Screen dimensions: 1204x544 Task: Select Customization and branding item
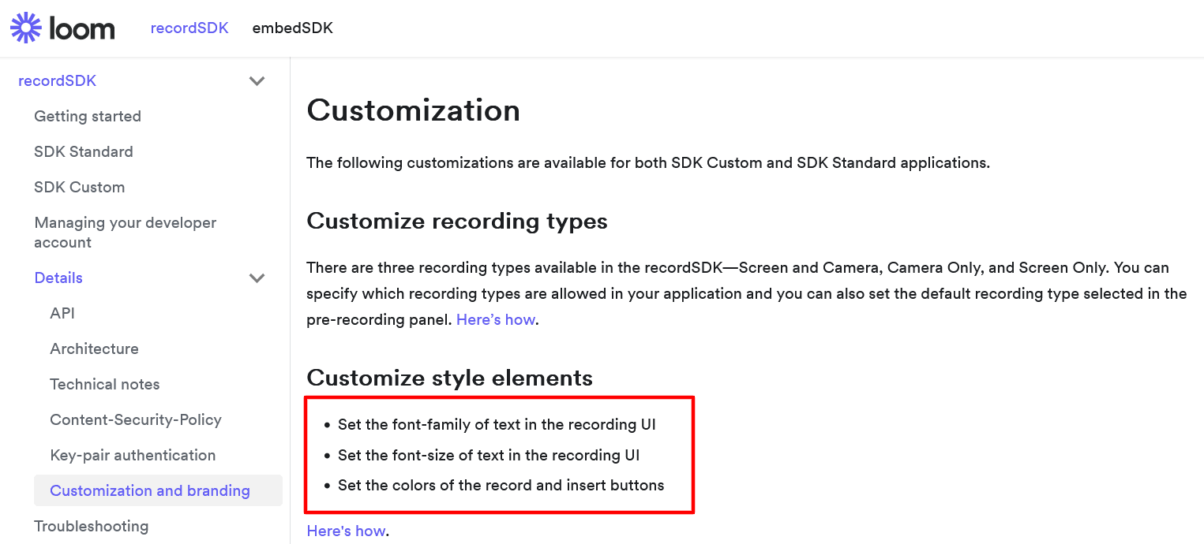(150, 491)
